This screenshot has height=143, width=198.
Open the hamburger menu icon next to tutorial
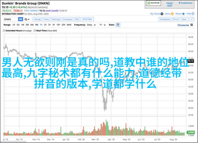tap(192, 25)
